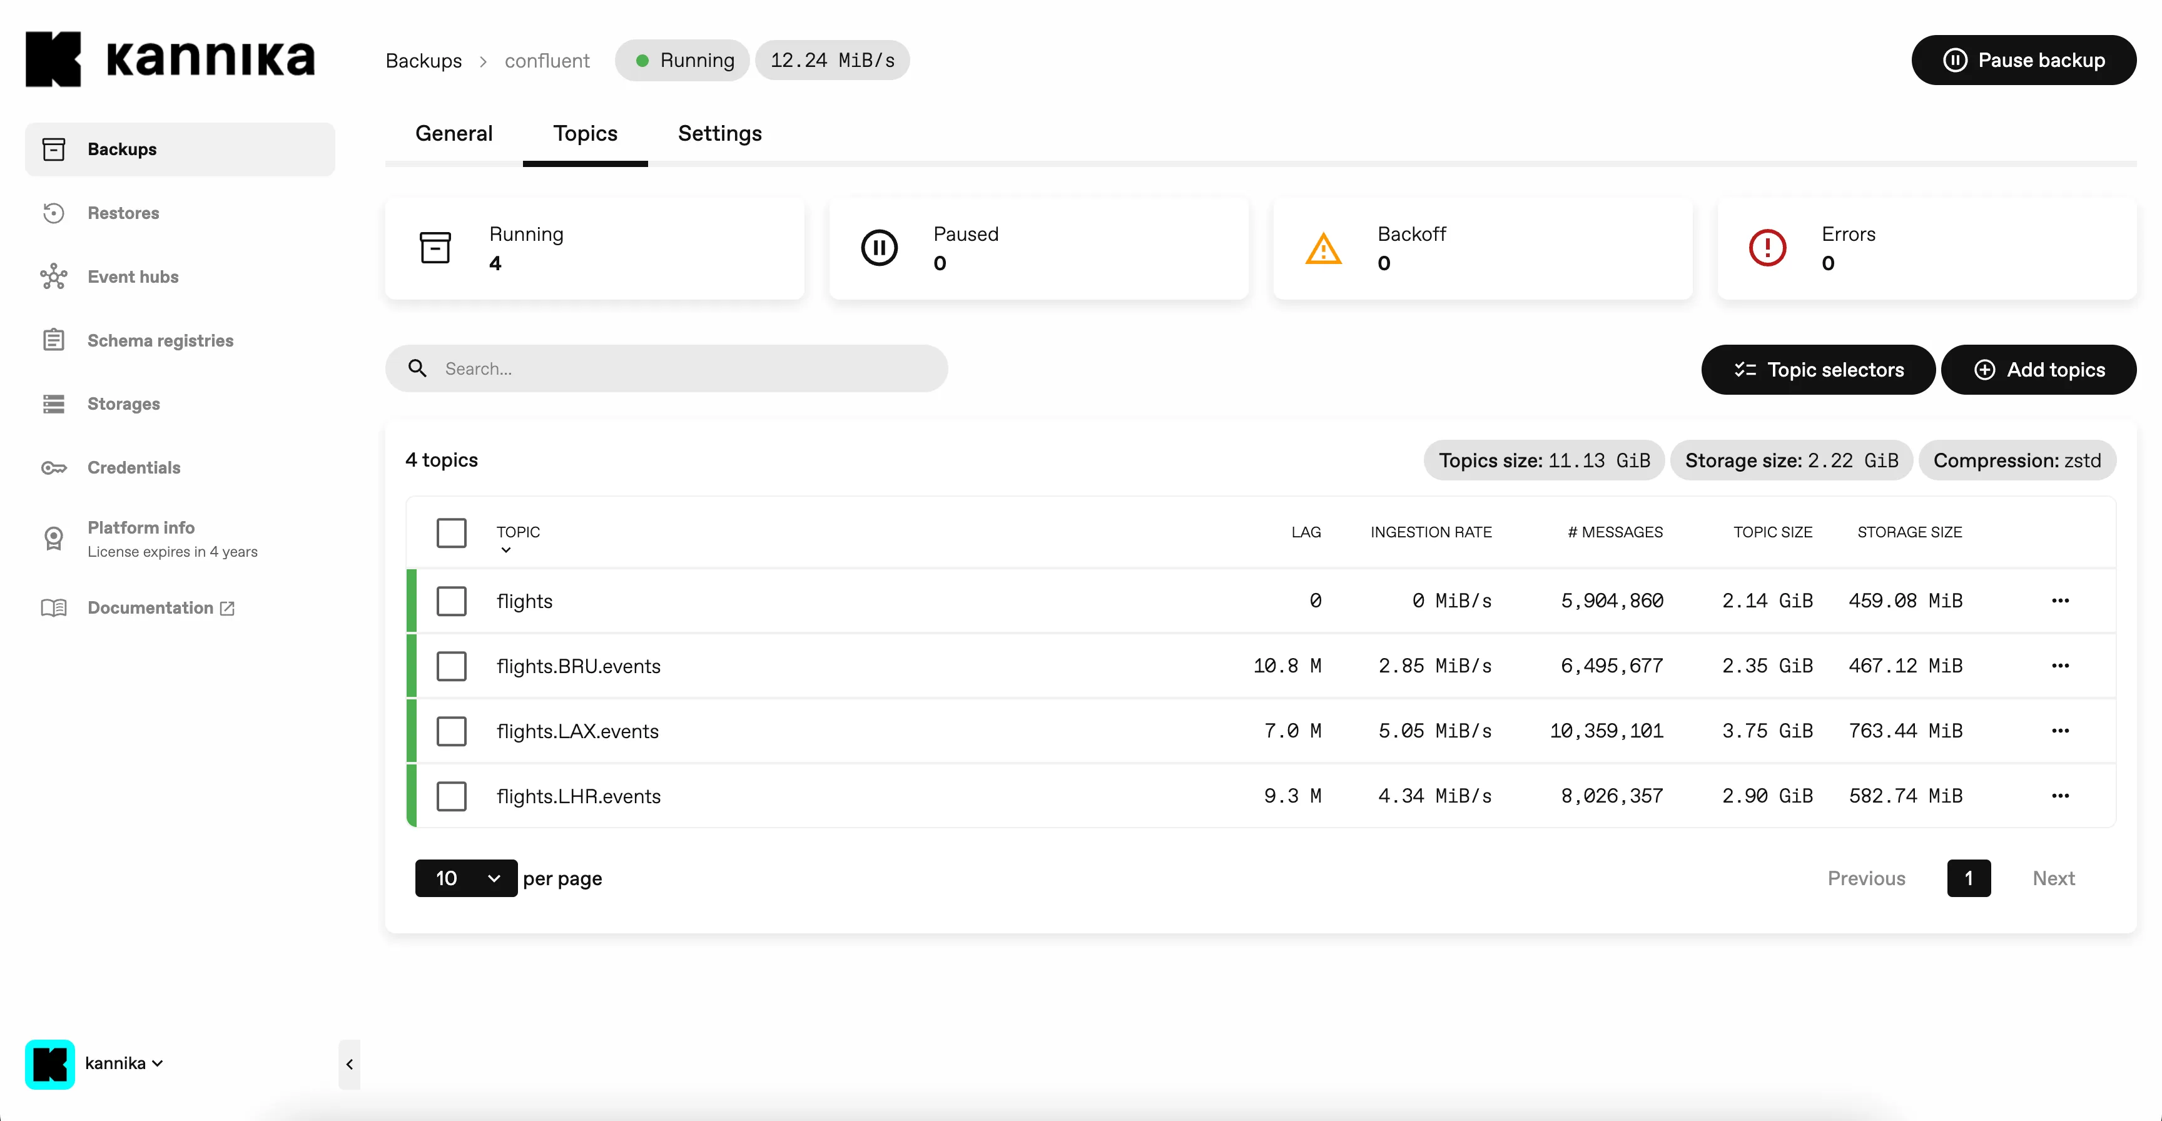Click the Event hubs network icon
2162x1121 pixels.
[x=54, y=277]
